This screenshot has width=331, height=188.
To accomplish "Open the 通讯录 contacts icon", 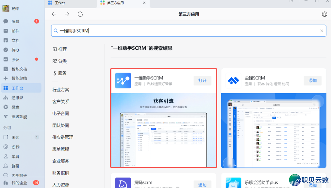I will tap(6, 97).
